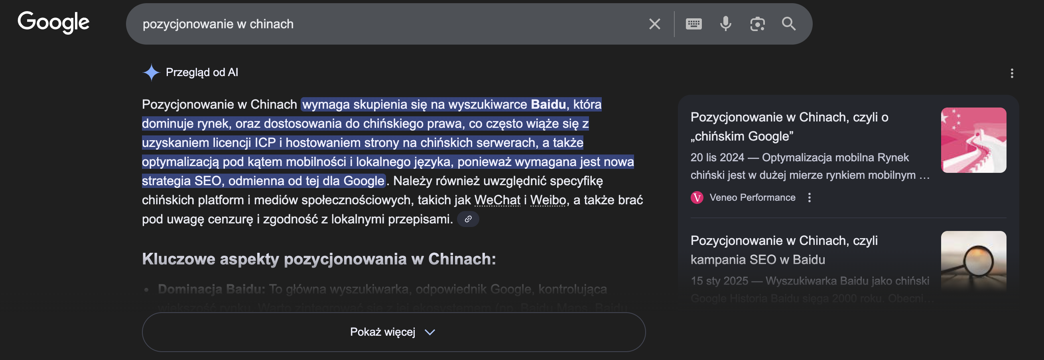The height and width of the screenshot is (360, 1044).
Task: Click the chevron beside Pokaż więcej
Action: coord(429,332)
